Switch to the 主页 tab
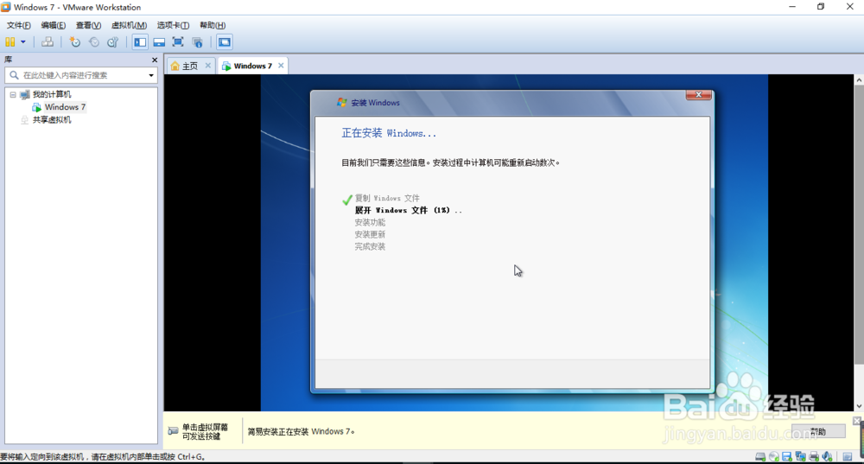This screenshot has width=864, height=464. (189, 66)
